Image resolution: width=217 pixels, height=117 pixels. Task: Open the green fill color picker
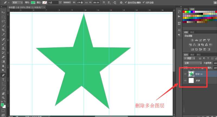(33, 2)
